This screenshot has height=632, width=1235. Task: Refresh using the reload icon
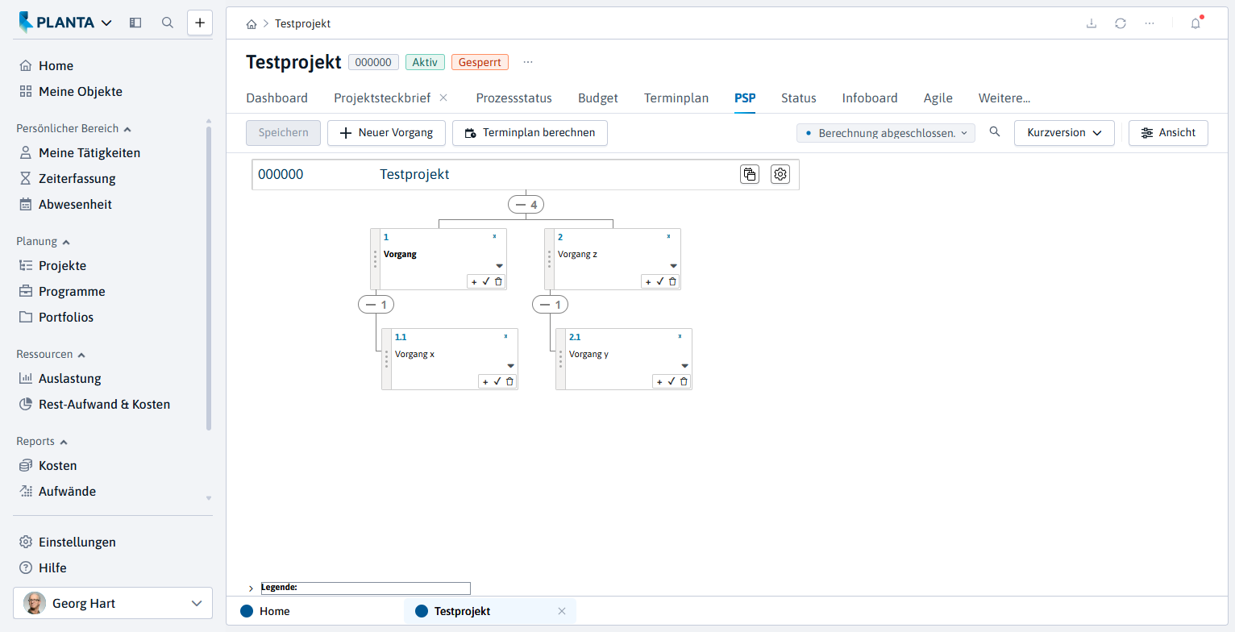tap(1121, 23)
